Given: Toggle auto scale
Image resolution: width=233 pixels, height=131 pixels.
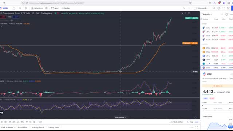Looking at the screenshot, I should click(197, 122).
